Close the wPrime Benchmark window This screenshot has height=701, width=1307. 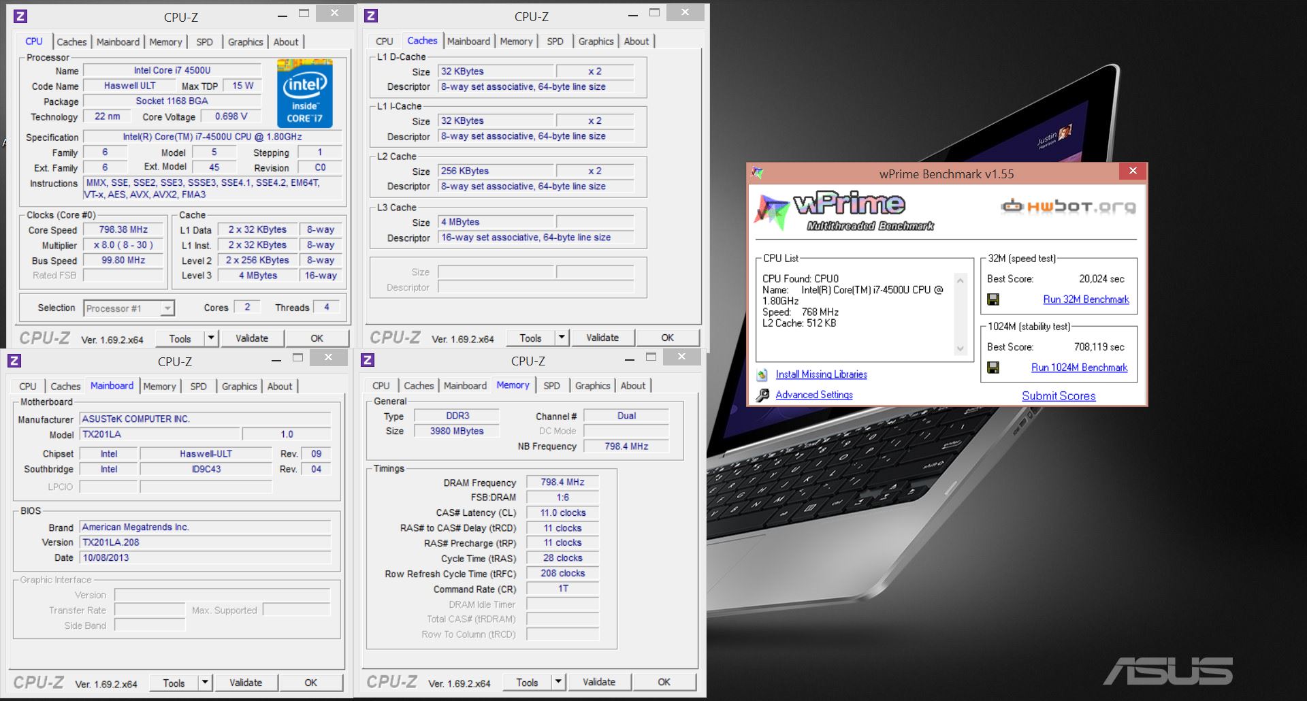point(1133,171)
